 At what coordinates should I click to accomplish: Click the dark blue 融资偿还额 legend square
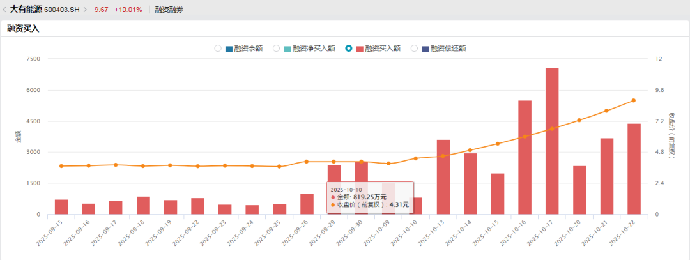[x=425, y=49]
